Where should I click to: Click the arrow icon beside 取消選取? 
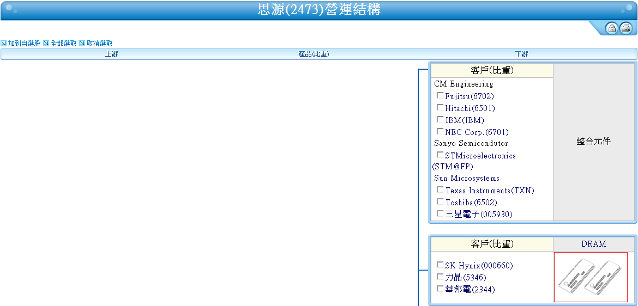coord(82,44)
